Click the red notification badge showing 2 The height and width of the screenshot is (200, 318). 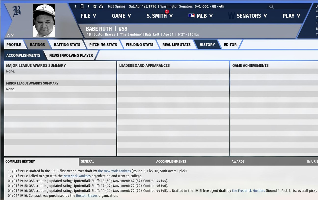167,11
